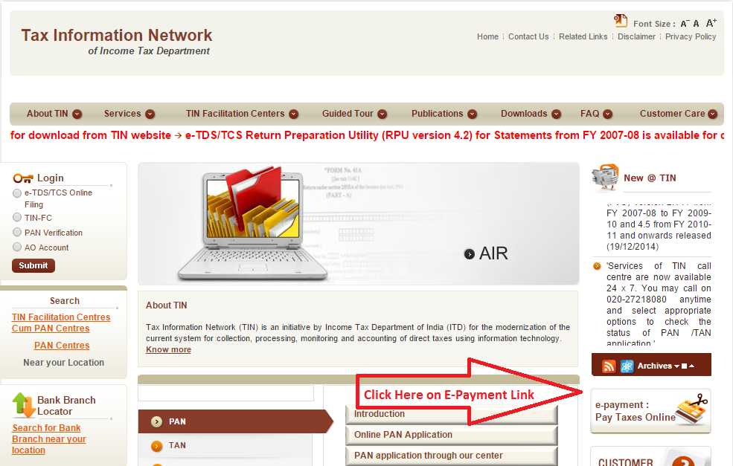Click the newspaper icon beside New @ TIN
The image size is (733, 466).
click(605, 178)
